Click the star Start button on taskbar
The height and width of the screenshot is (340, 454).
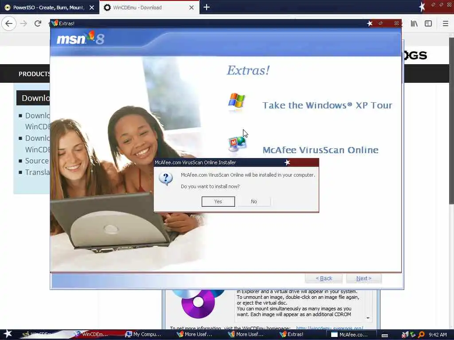[x=8, y=334]
